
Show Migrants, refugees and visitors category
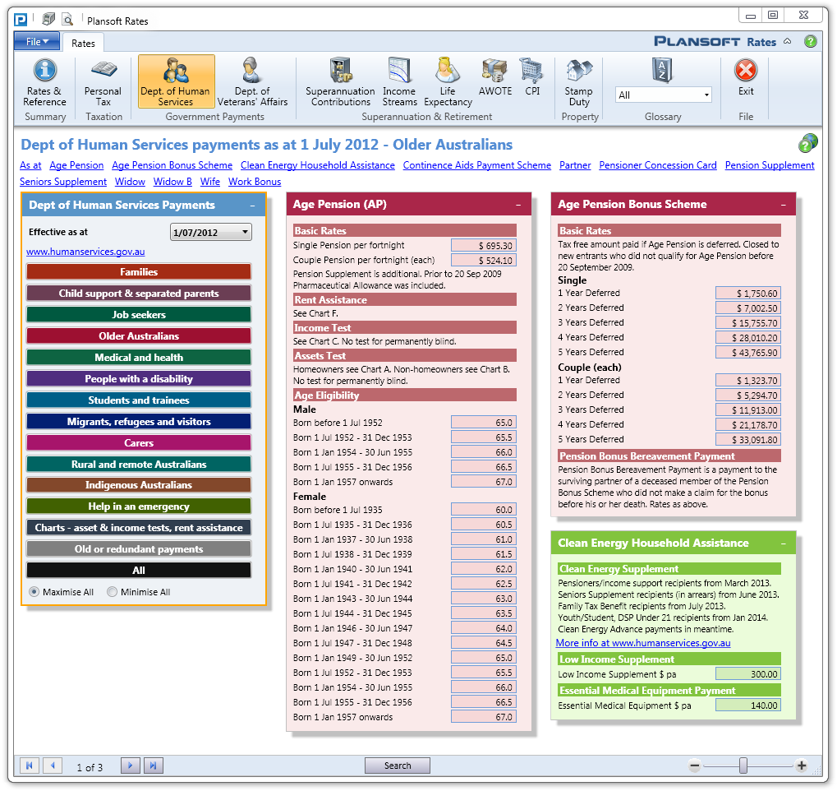coord(139,421)
